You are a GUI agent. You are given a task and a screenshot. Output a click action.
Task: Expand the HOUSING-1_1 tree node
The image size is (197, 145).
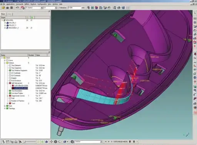click(5, 28)
